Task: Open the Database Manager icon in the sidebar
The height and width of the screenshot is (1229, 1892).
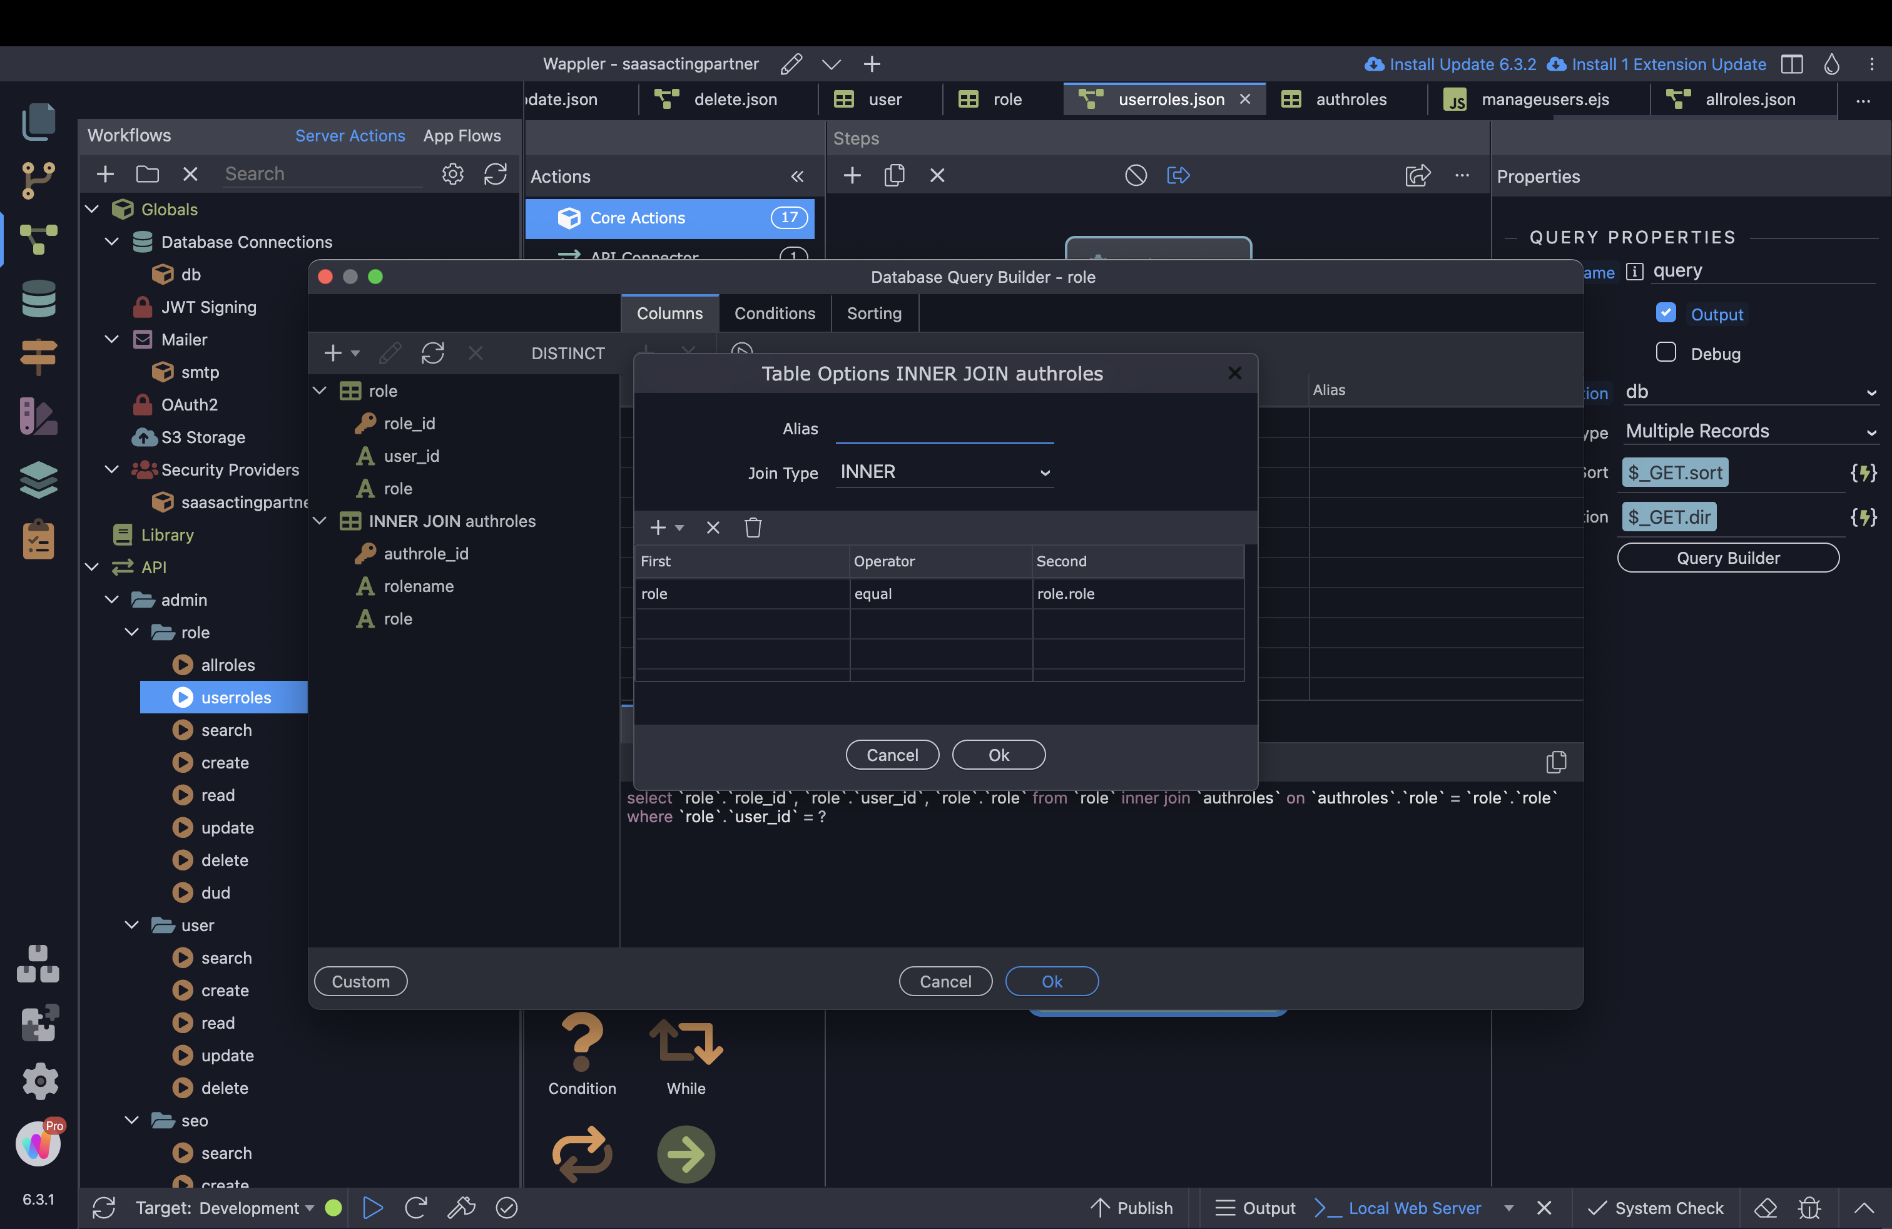Action: point(38,299)
